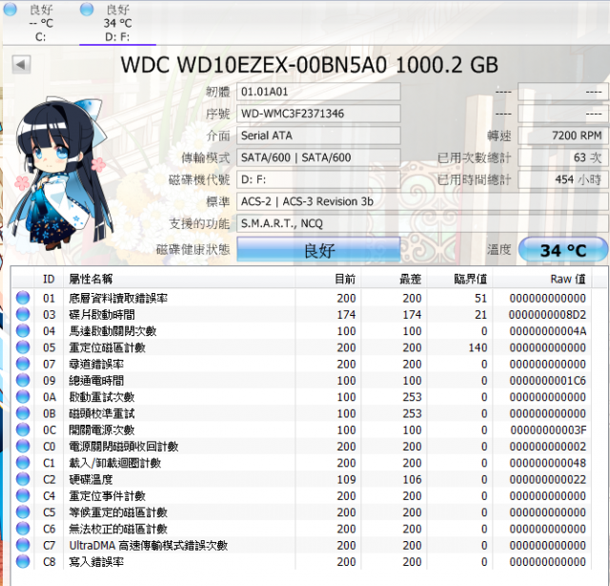Viewport: 610px width, 586px height.
Task: Click the Raw 值 column header
Action: click(542, 279)
